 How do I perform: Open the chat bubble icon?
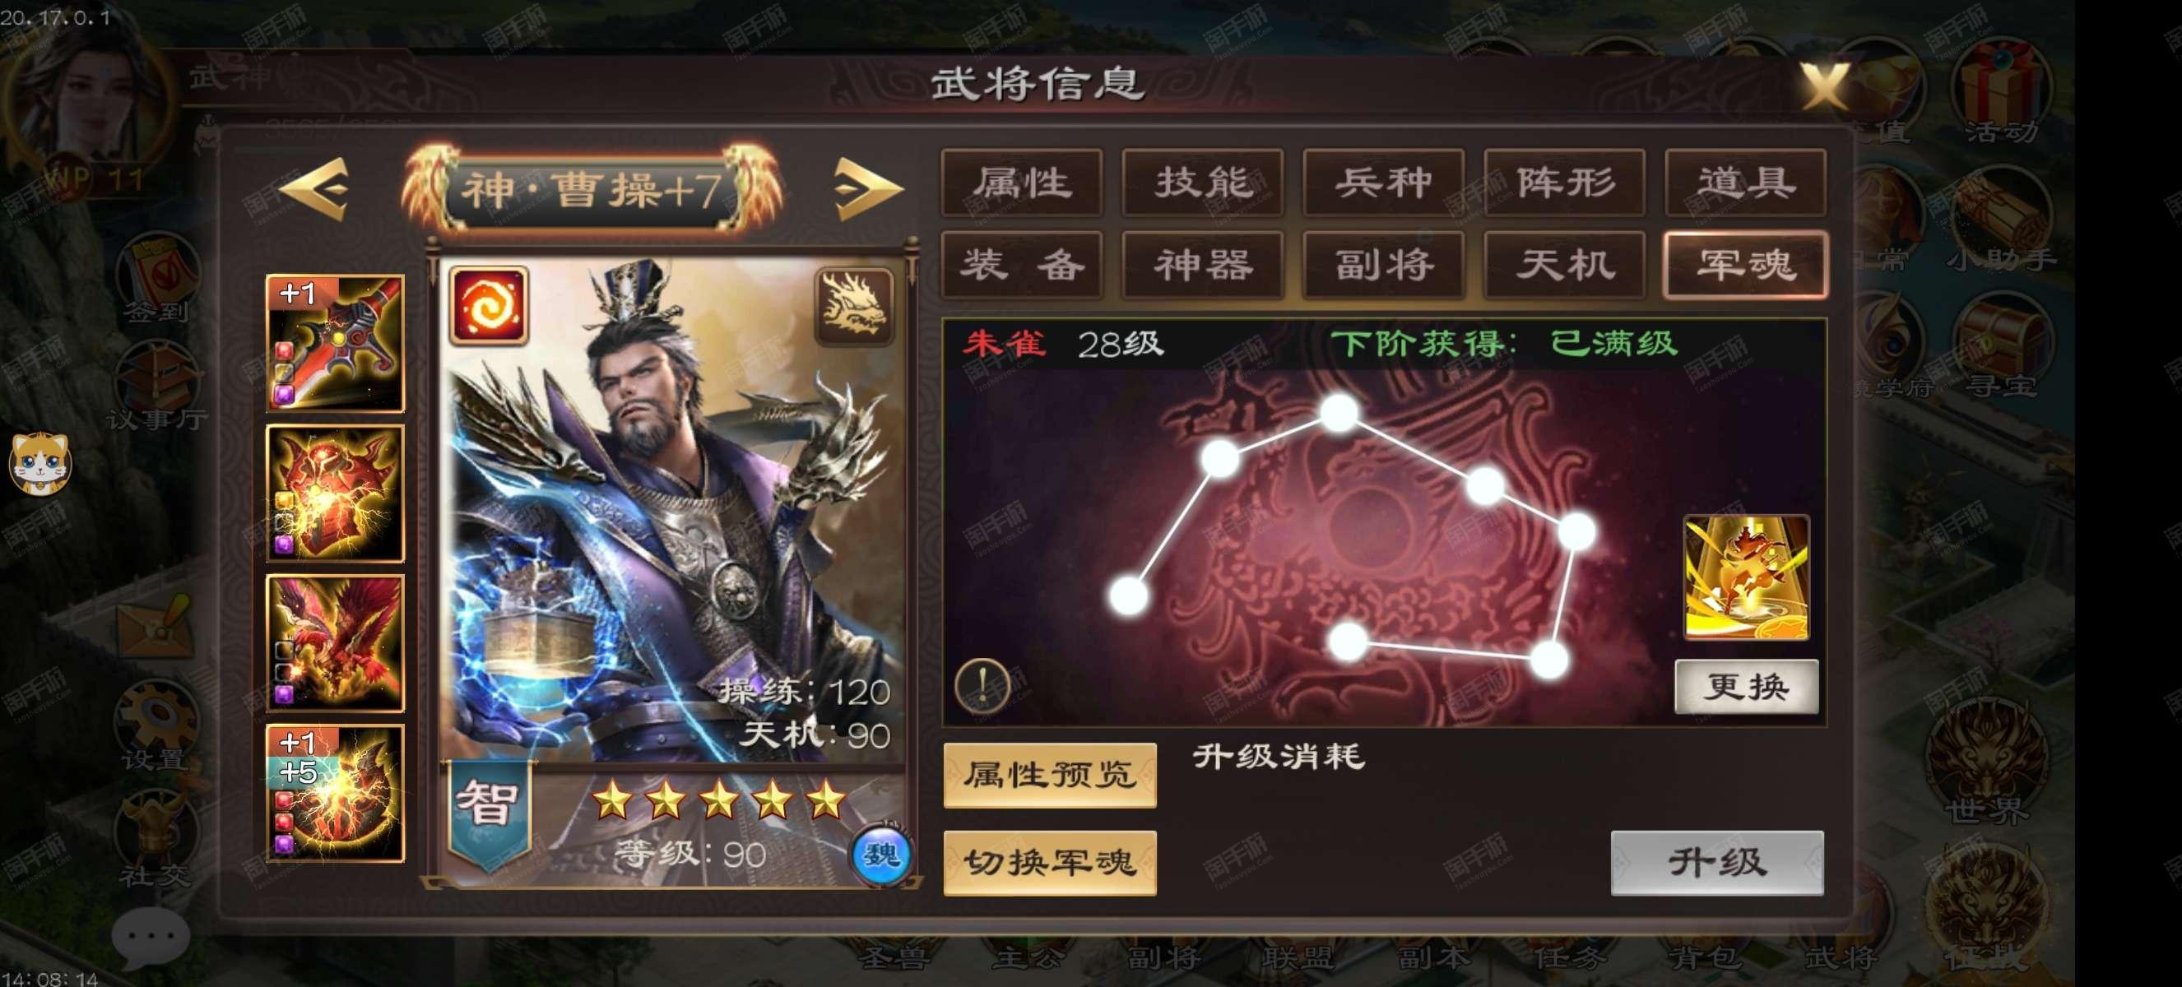[151, 937]
